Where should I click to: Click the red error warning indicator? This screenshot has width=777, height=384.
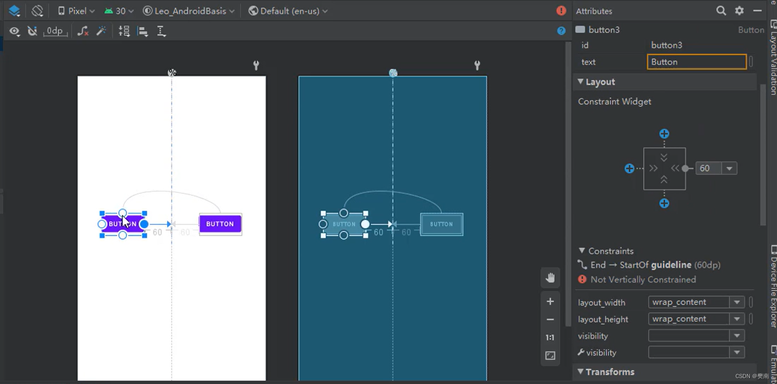[x=561, y=11]
